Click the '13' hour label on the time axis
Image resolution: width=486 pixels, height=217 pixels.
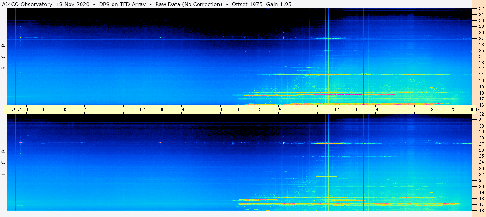(x=259, y=109)
